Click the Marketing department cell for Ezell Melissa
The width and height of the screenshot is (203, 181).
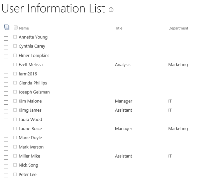pos(178,65)
